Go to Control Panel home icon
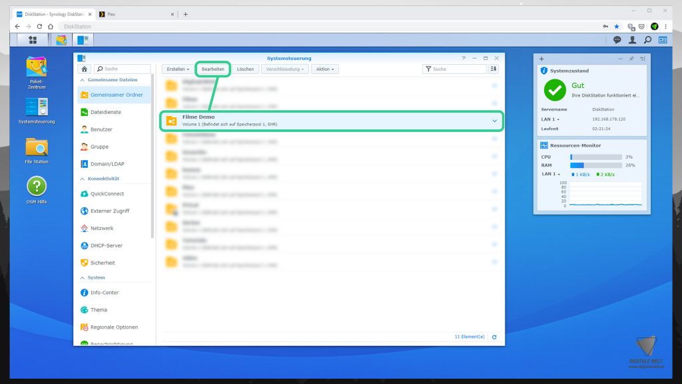682x384 pixels. 85,69
